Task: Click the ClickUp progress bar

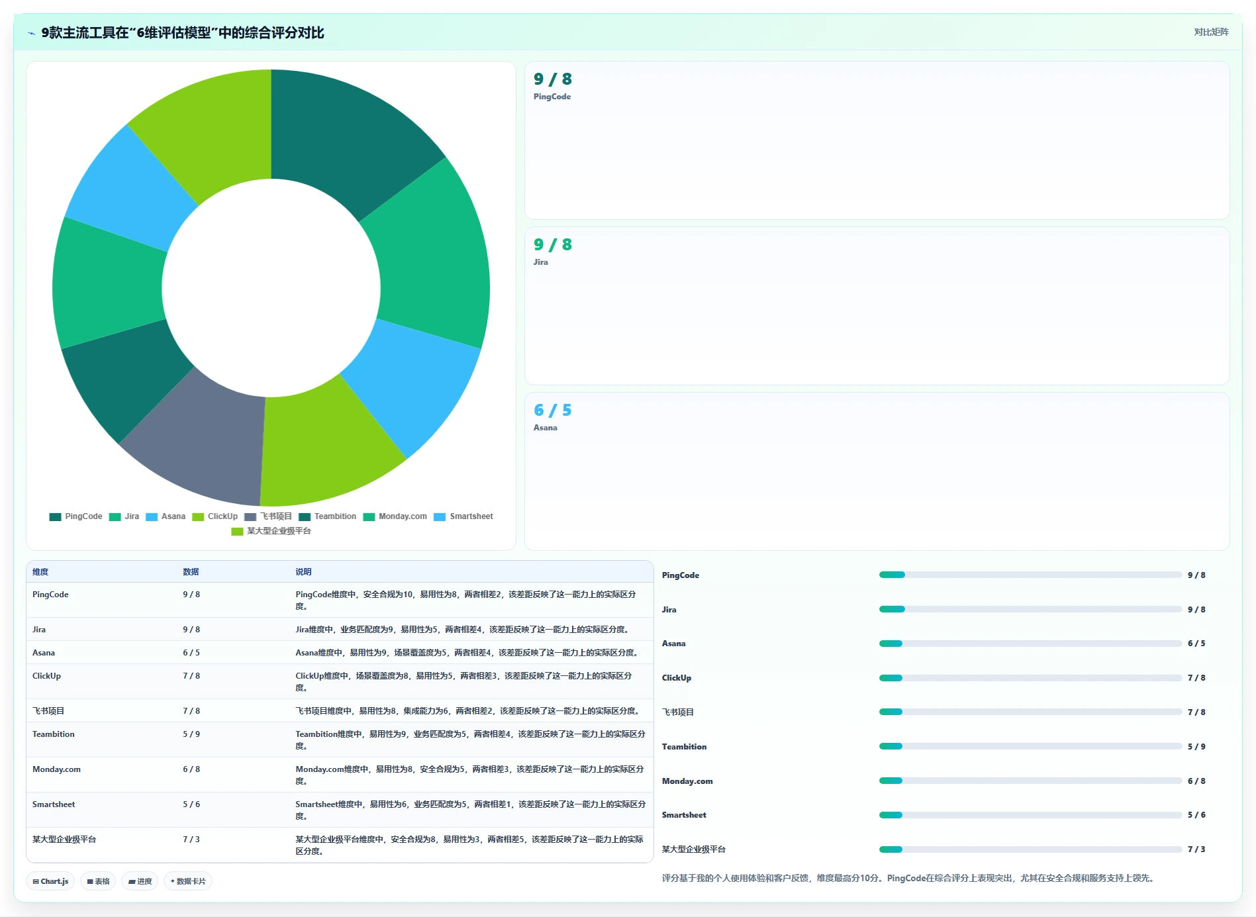Action: (x=1030, y=678)
